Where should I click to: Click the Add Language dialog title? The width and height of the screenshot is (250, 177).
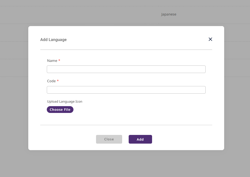[53, 40]
